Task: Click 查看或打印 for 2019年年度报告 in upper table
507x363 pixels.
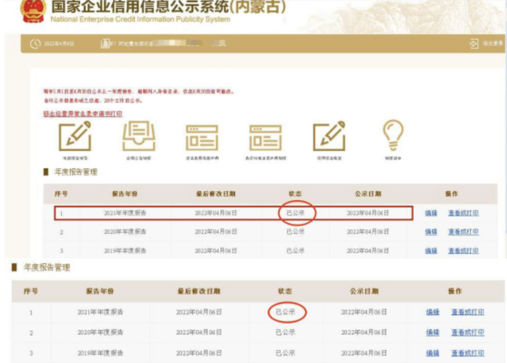Action: coord(463,251)
